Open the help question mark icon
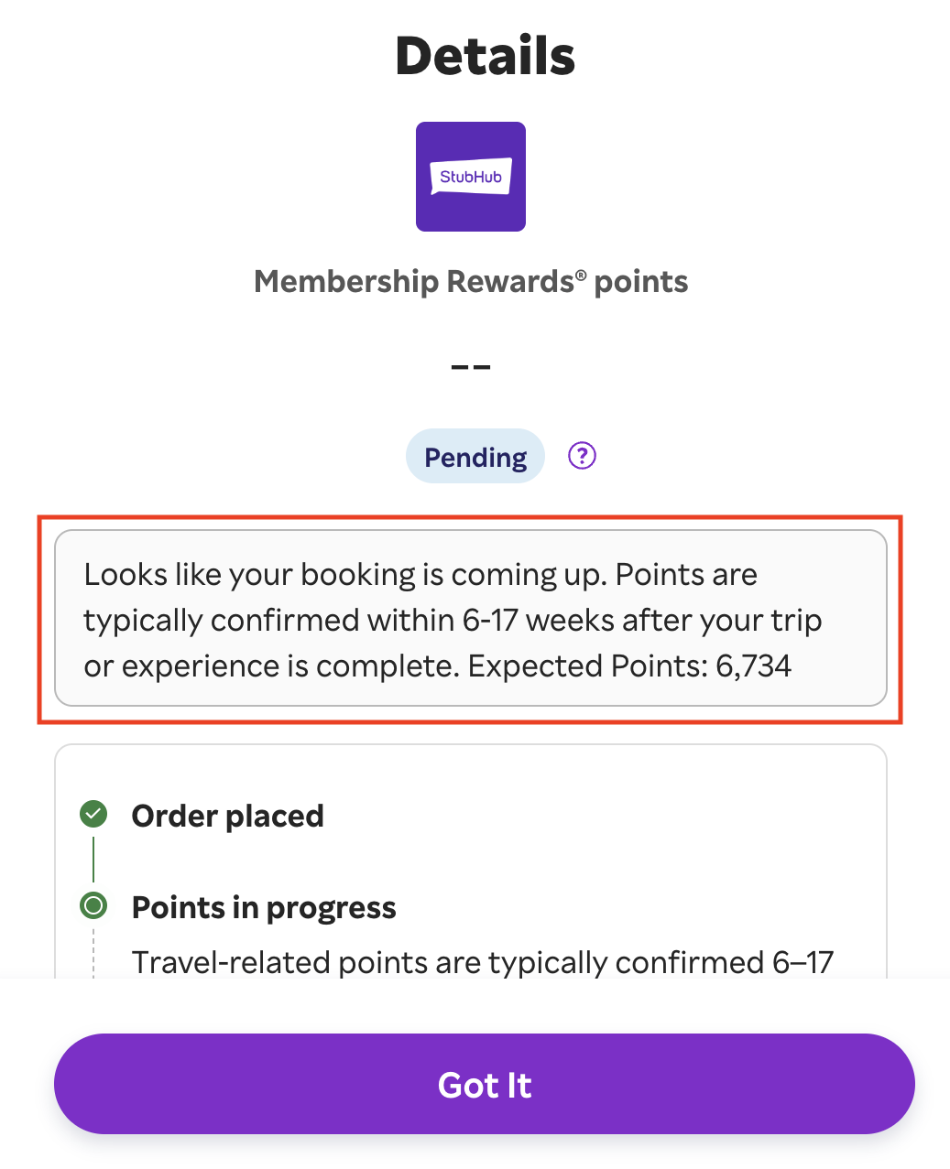950x1169 pixels. click(x=582, y=456)
